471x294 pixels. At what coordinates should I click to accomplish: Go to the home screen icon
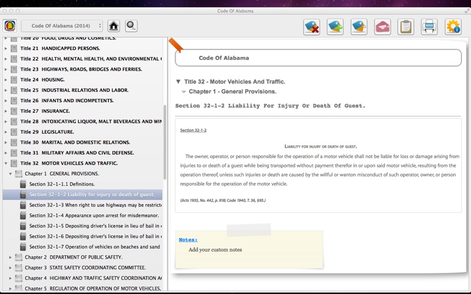click(x=114, y=26)
